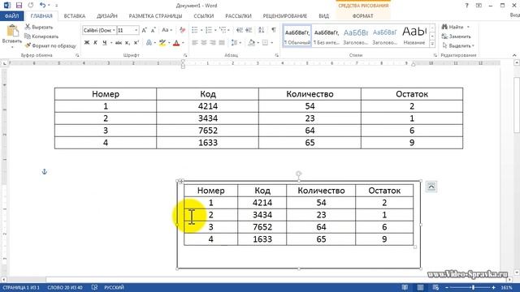Switch to read mode view in the status bar
Viewport: 520px width, 292px height.
pyautogui.click(x=405, y=287)
